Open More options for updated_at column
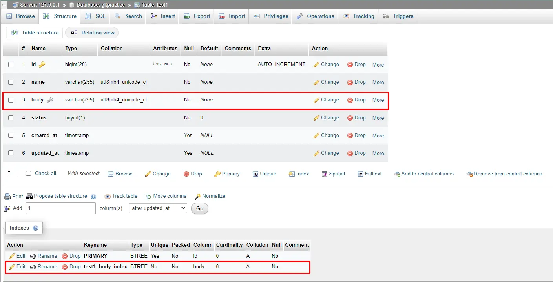This screenshot has width=553, height=282. point(378,153)
